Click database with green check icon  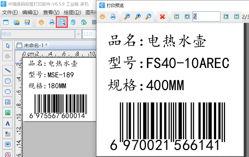pyautogui.click(x=84, y=22)
